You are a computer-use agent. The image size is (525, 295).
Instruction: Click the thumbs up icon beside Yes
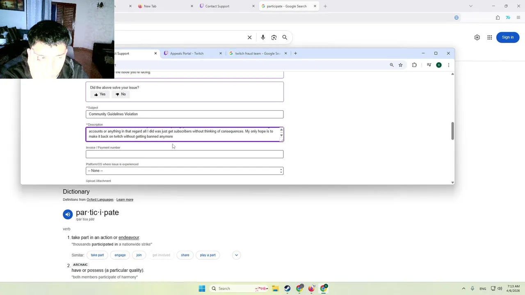(96, 94)
